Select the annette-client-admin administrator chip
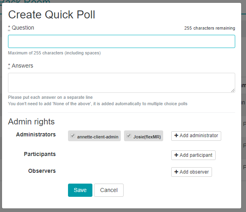The image size is (246, 212). [94, 136]
